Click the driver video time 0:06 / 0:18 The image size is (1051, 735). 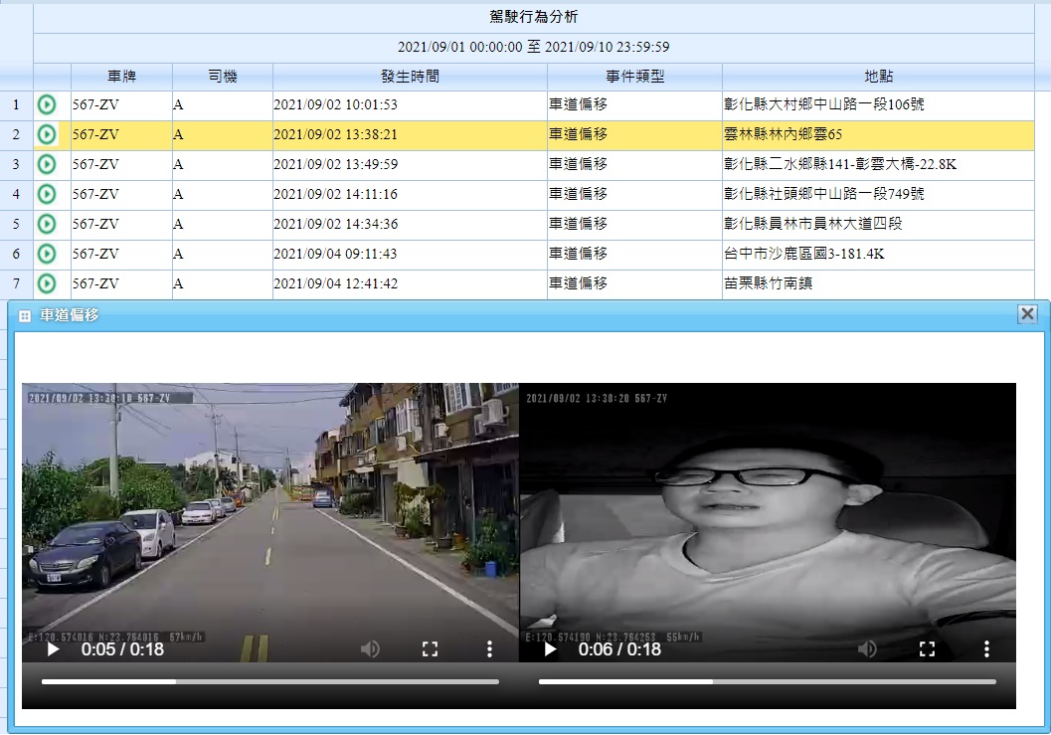620,649
